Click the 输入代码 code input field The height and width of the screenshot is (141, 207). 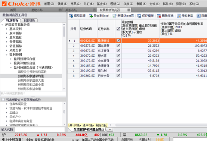pos(40,129)
